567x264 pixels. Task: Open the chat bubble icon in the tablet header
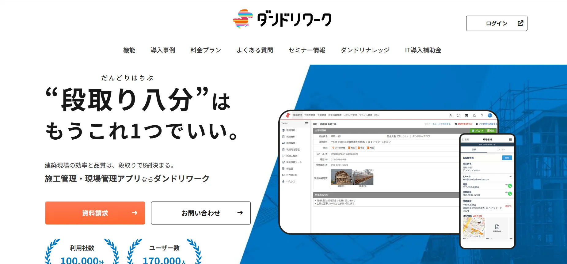click(459, 115)
